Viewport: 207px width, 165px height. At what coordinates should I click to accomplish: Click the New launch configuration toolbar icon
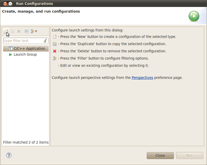click(x=6, y=31)
